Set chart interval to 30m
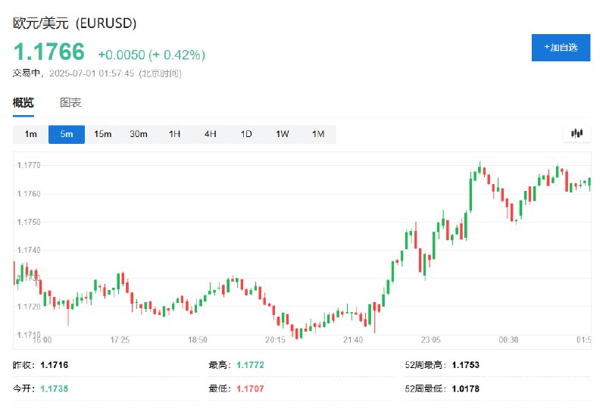Screen dimensions: 606x418 (139, 134)
